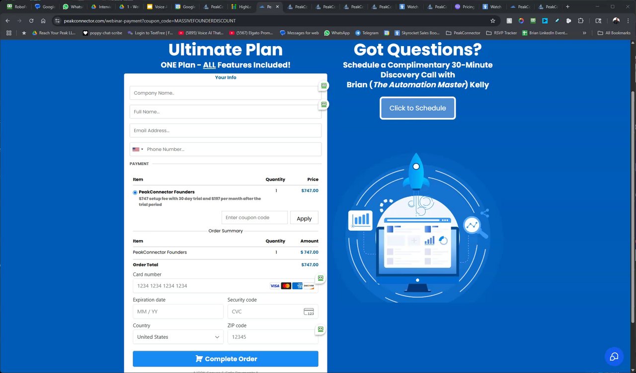Open Reach Your Peak LL... bookmark

[54, 33]
